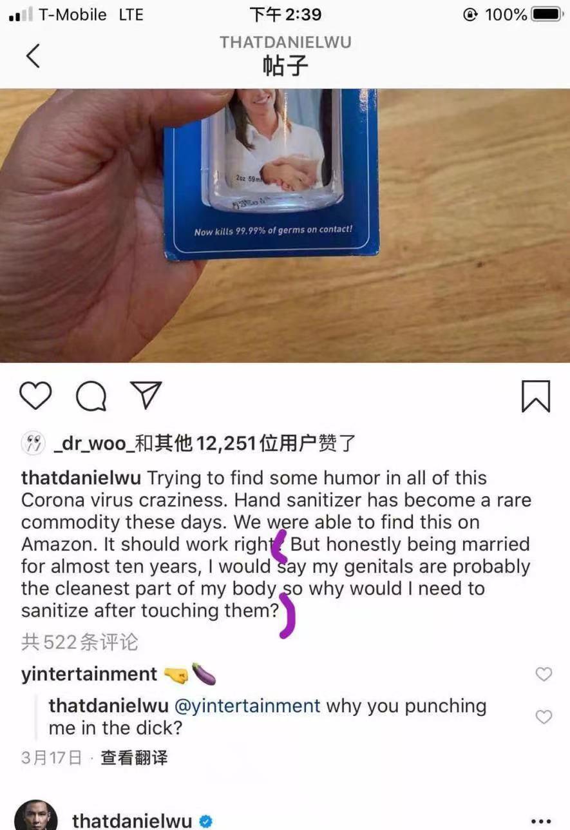The width and height of the screenshot is (570, 830).
Task: Save post with the bookmark icon
Action: [x=535, y=396]
